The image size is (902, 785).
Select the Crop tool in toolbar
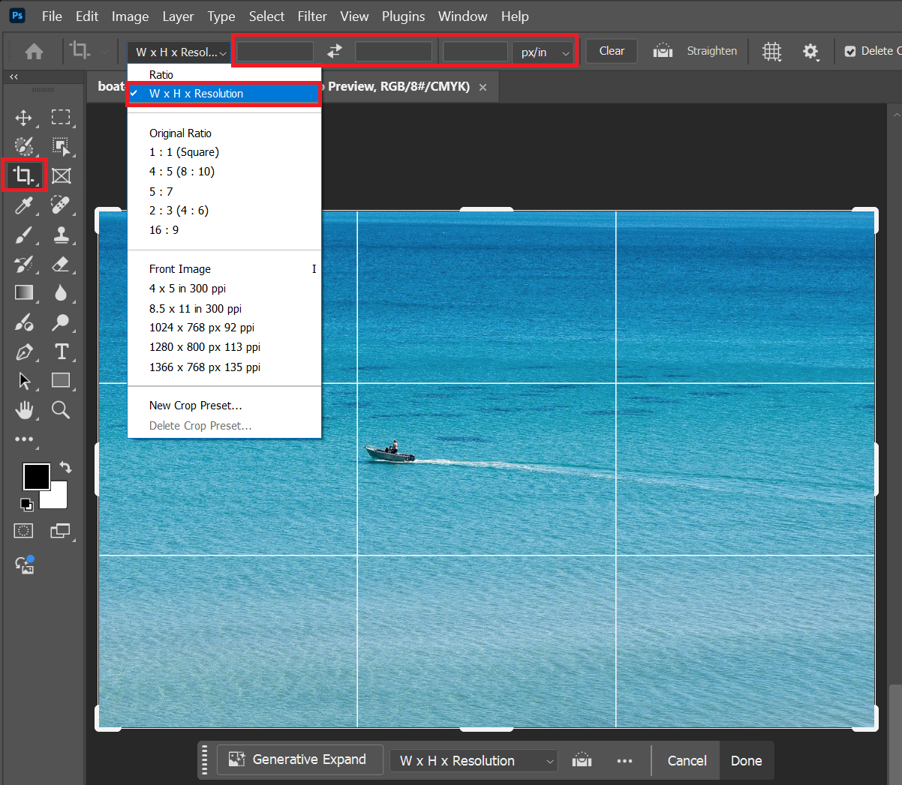(24, 175)
